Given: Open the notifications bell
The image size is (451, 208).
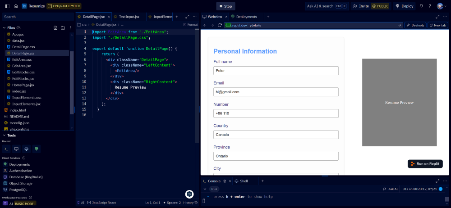Looking at the screenshot, I should coord(421,6).
